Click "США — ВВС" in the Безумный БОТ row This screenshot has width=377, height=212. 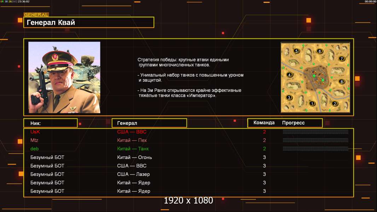point(132,166)
